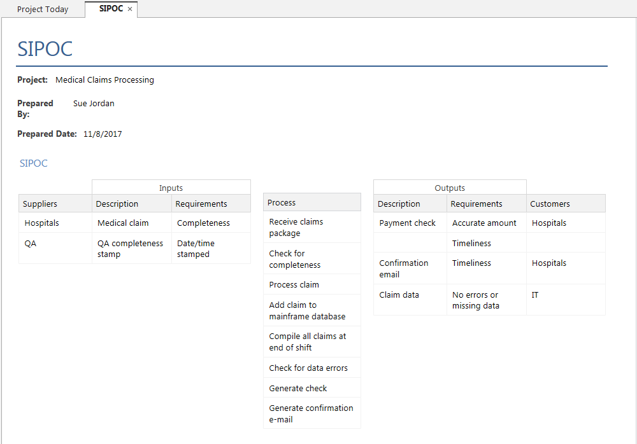Click the Medical Claims Processing project field
The image size is (637, 444).
(x=104, y=80)
